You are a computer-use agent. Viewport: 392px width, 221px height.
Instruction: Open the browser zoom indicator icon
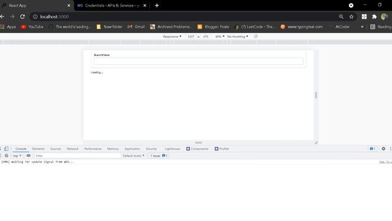[341, 17]
